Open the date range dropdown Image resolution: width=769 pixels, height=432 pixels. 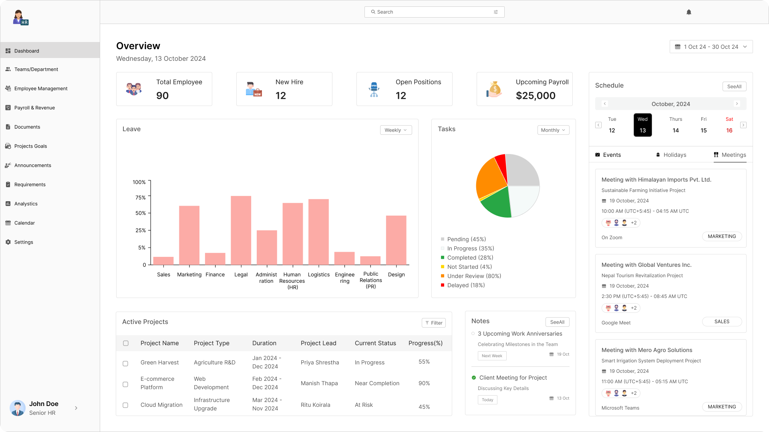pyautogui.click(x=711, y=47)
